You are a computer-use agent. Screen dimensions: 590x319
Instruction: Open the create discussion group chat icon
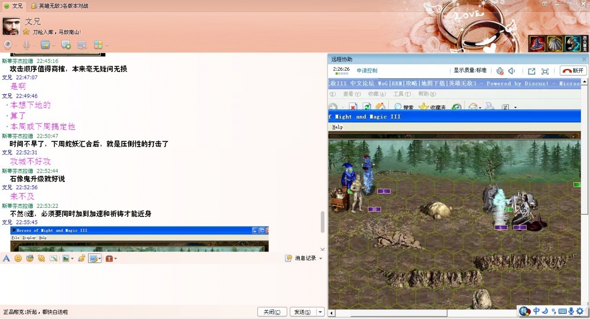coord(66,45)
